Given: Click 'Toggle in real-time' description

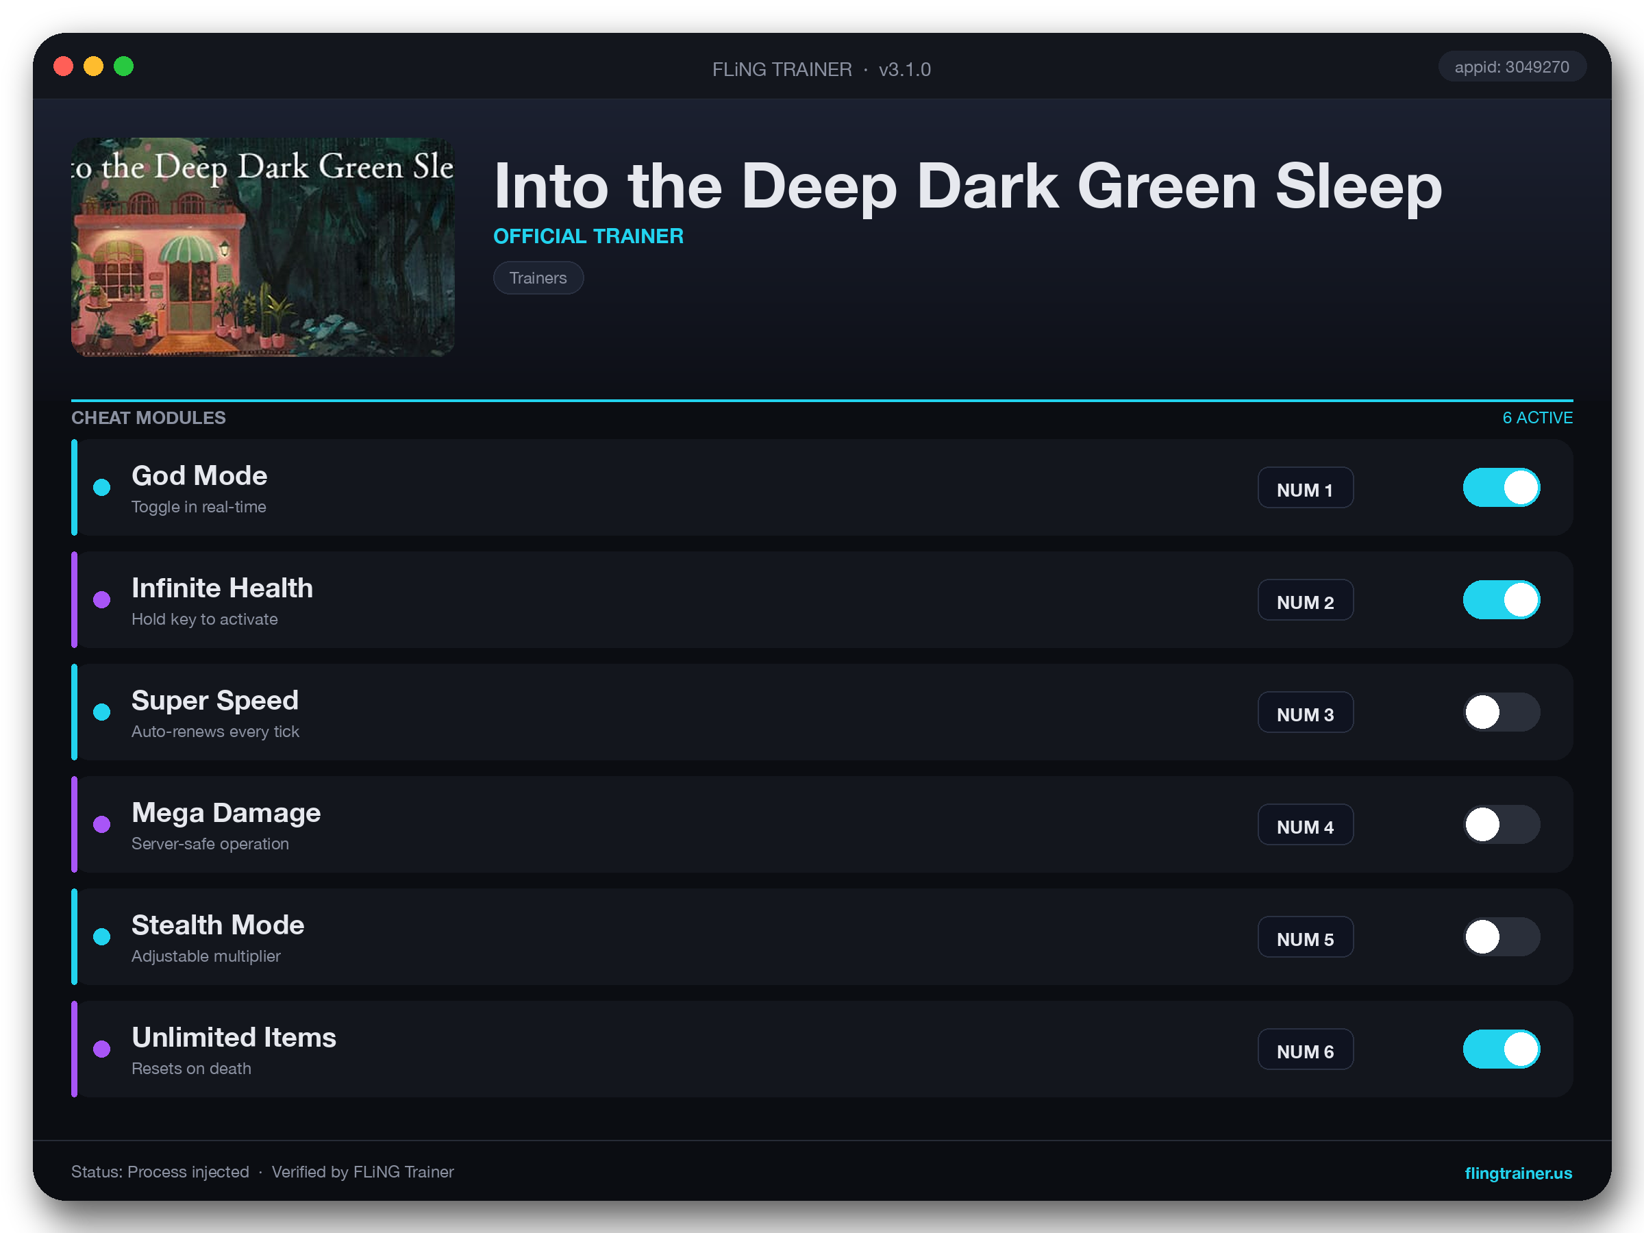Looking at the screenshot, I should [199, 507].
